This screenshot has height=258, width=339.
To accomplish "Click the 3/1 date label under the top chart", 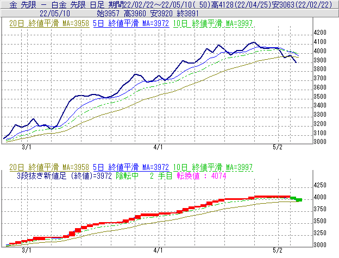I will 27,147.
